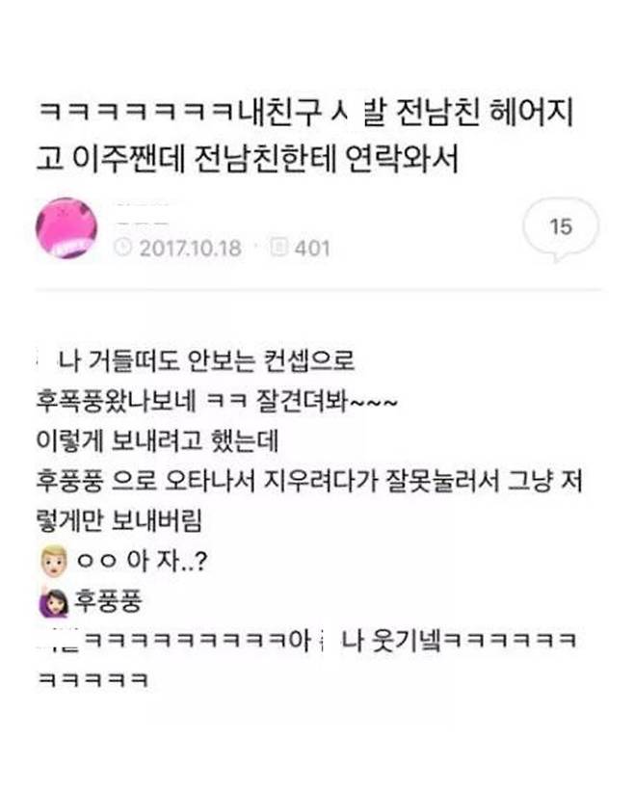
Task: Click the view count number 401
Action: point(312,248)
